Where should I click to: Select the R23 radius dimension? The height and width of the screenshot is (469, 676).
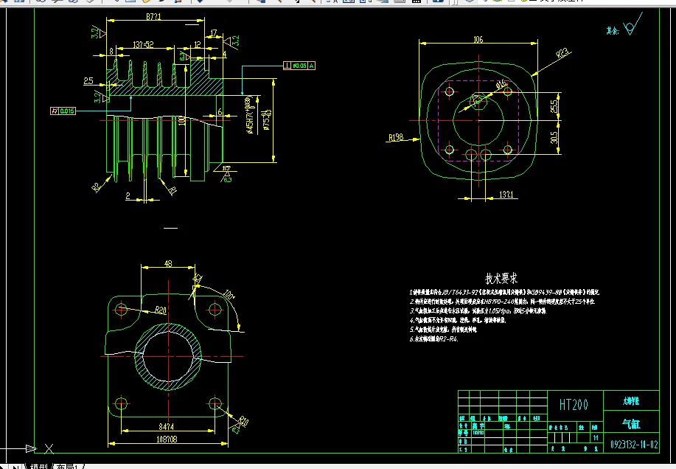[563, 53]
